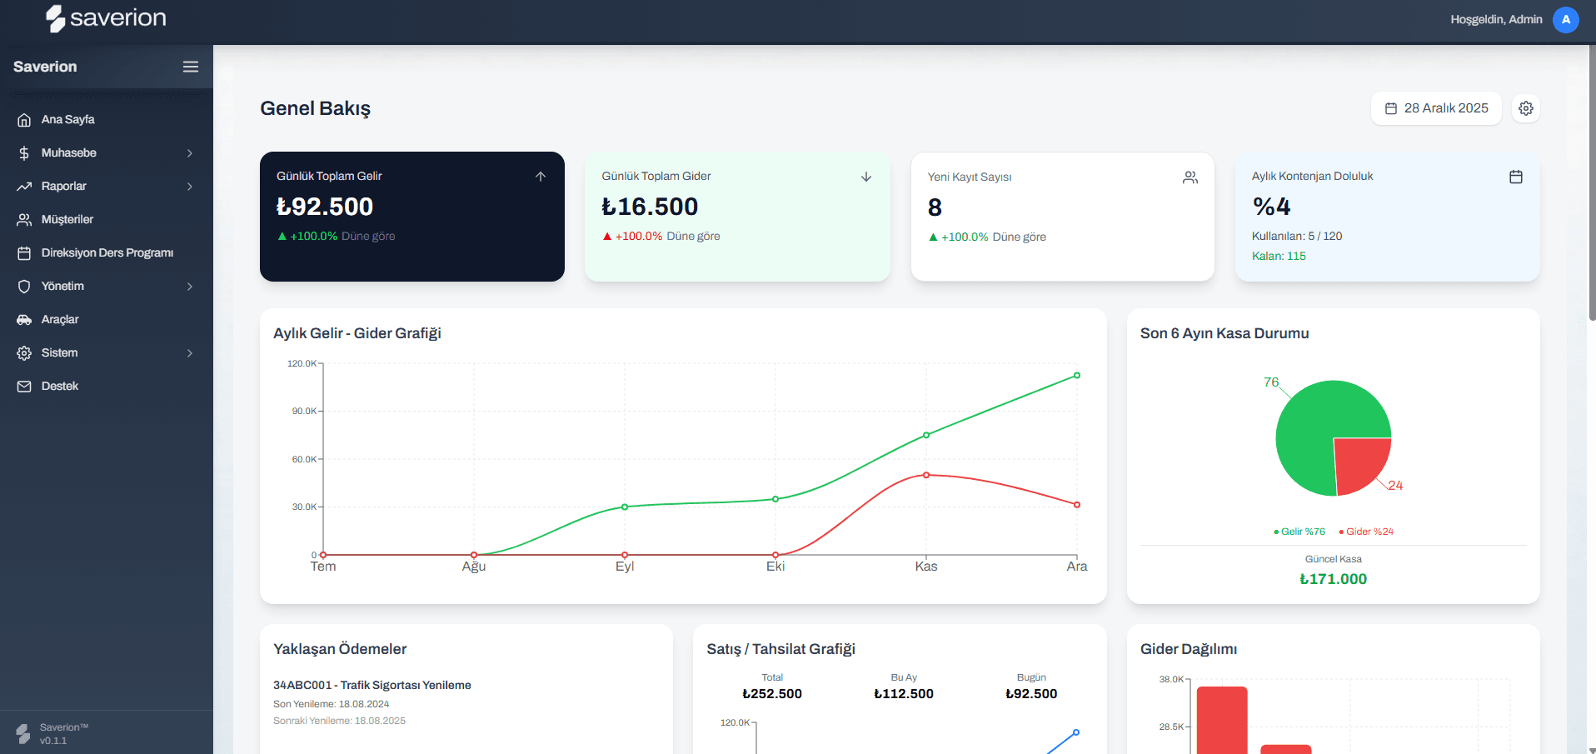The height and width of the screenshot is (754, 1596).
Task: Open the Destek mail icon
Action: coord(24,386)
